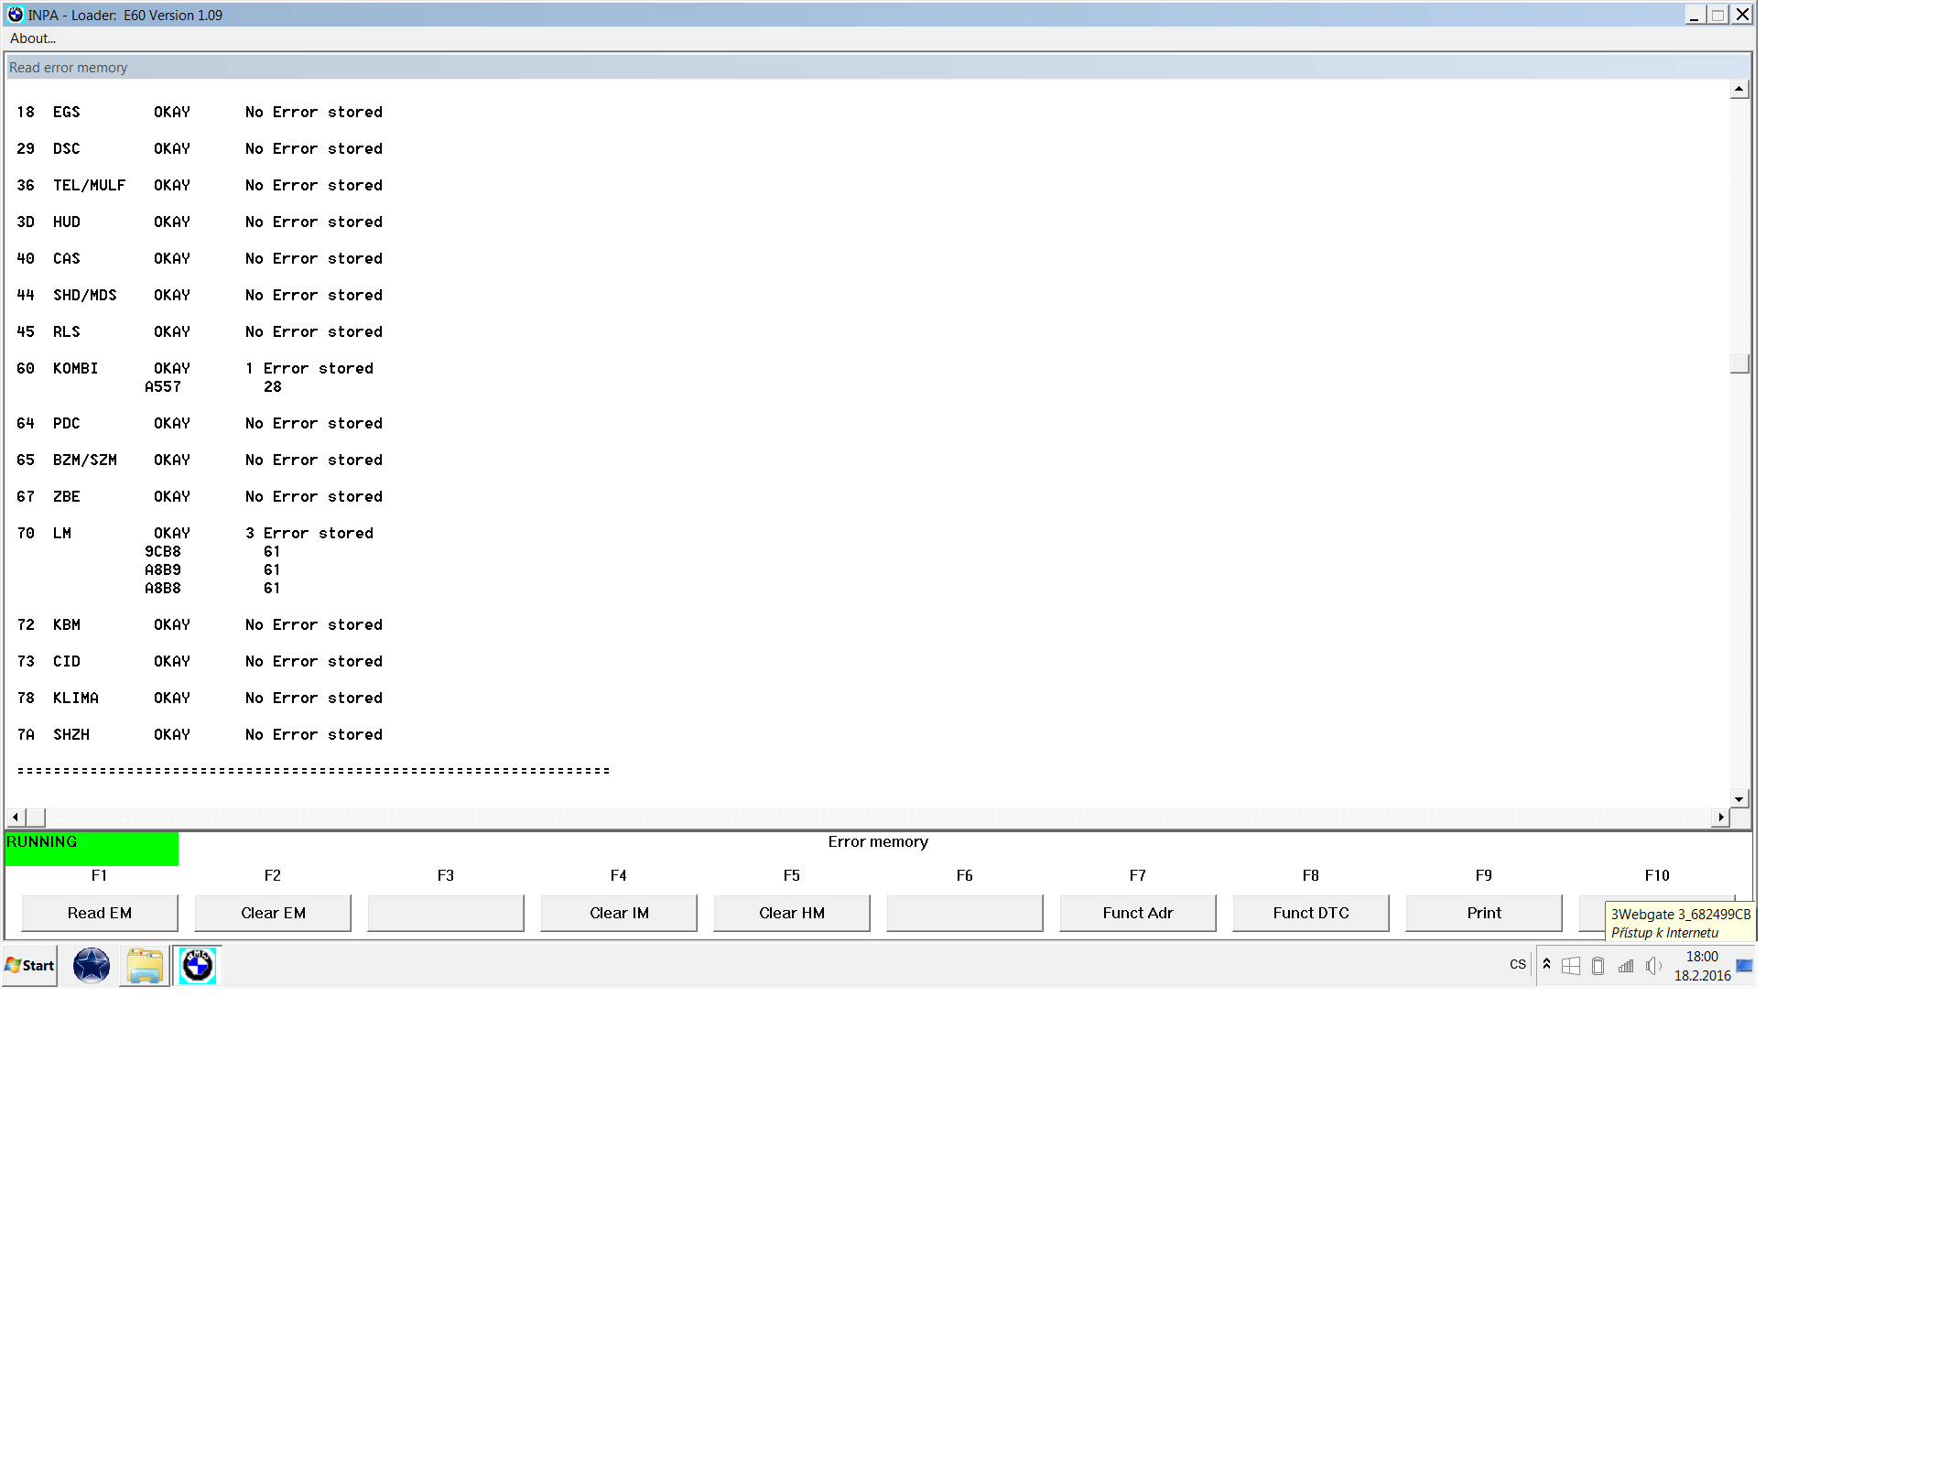Click the '1 Error stored' text

tap(309, 369)
